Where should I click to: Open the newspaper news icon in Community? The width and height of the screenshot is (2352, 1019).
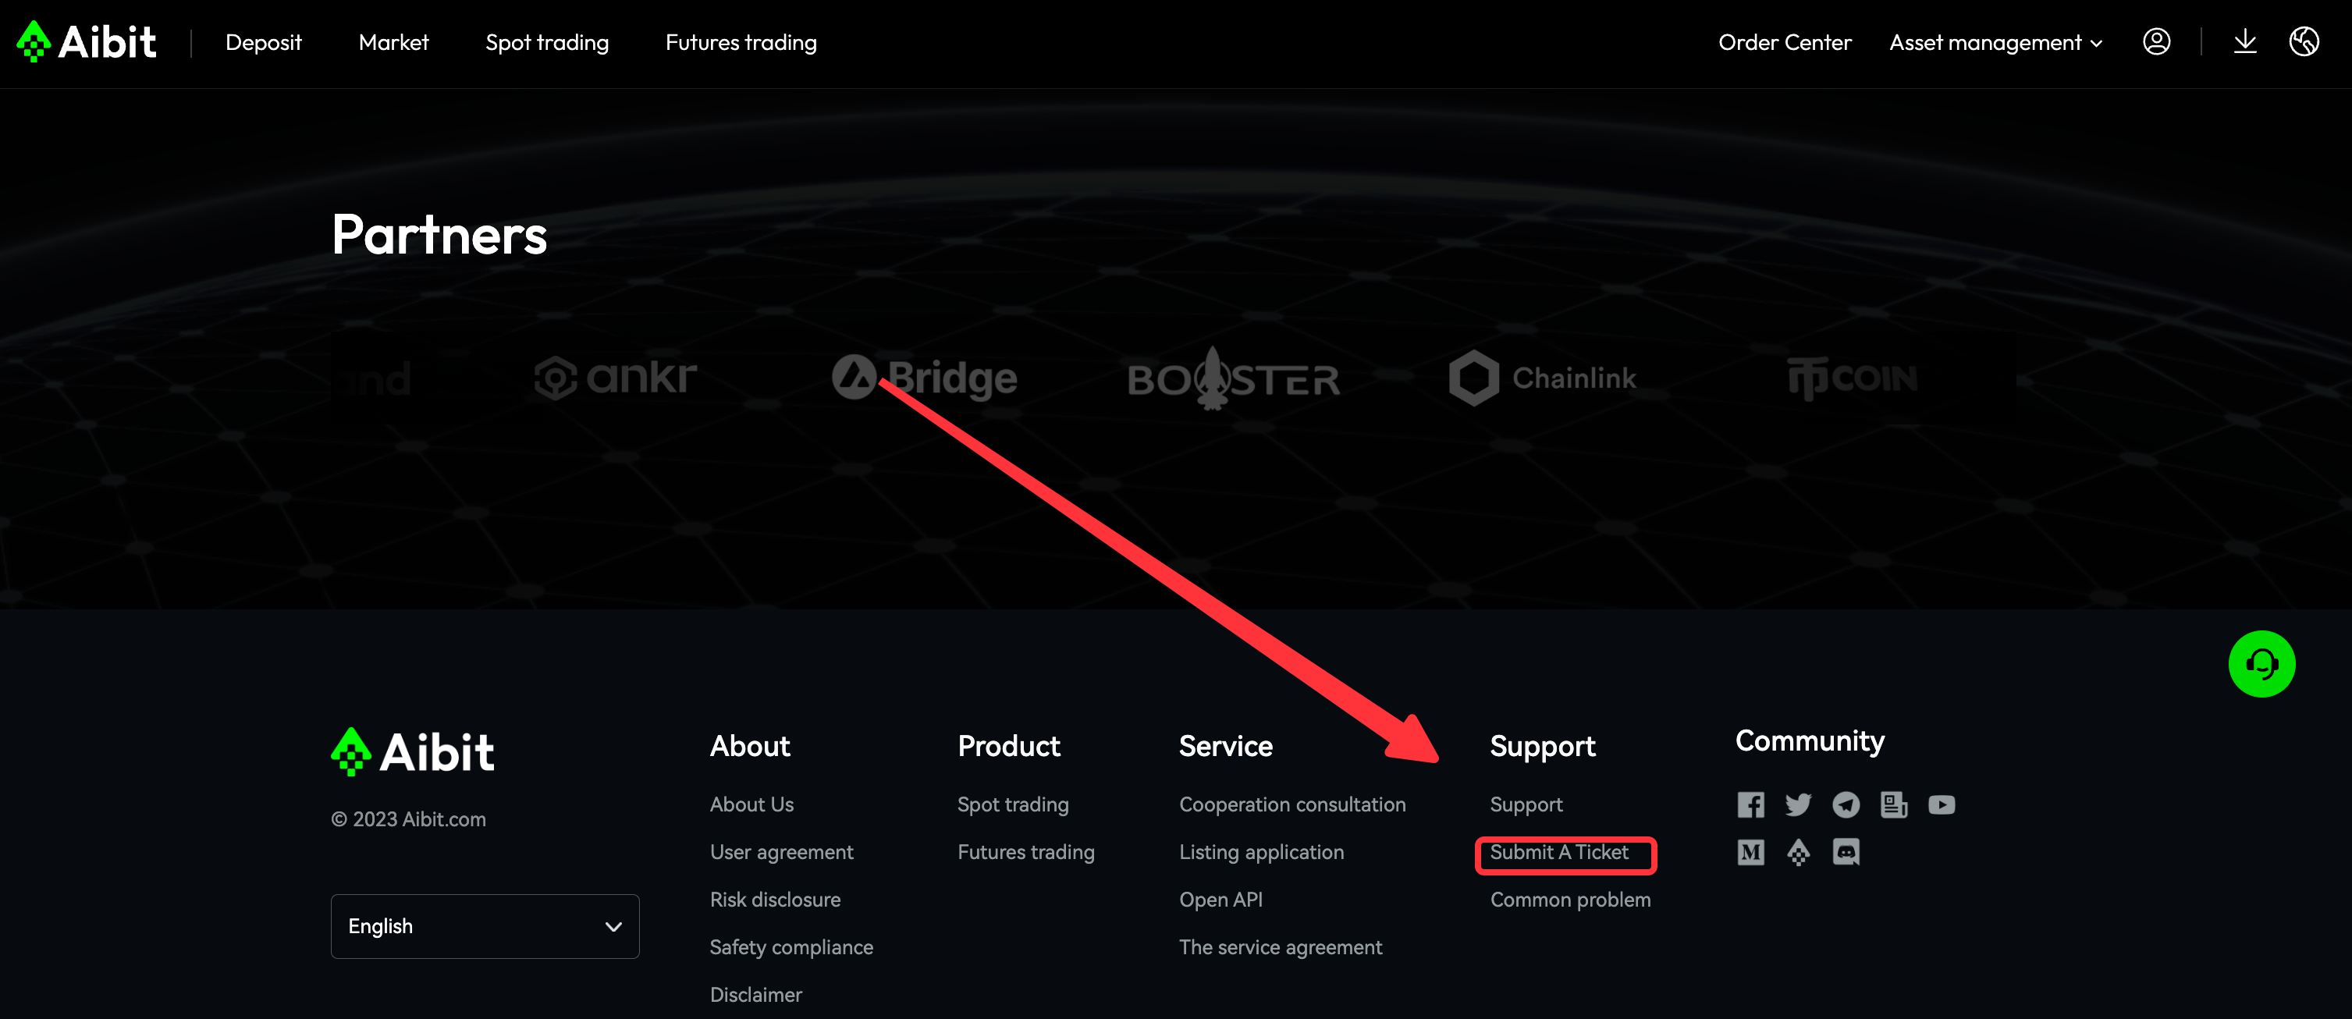(x=1894, y=804)
